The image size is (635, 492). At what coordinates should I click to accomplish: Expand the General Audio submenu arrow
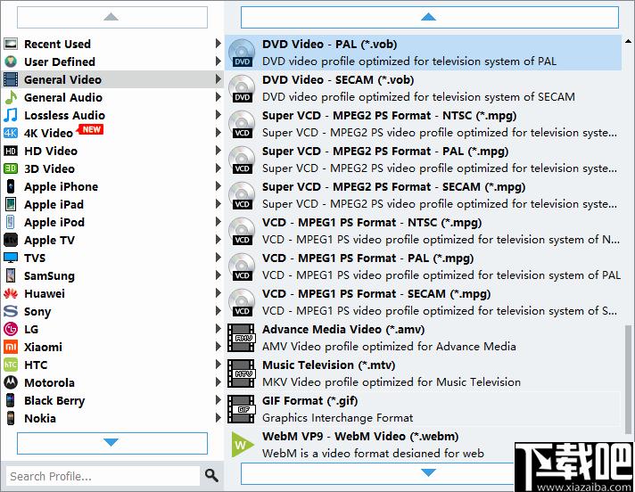[219, 96]
